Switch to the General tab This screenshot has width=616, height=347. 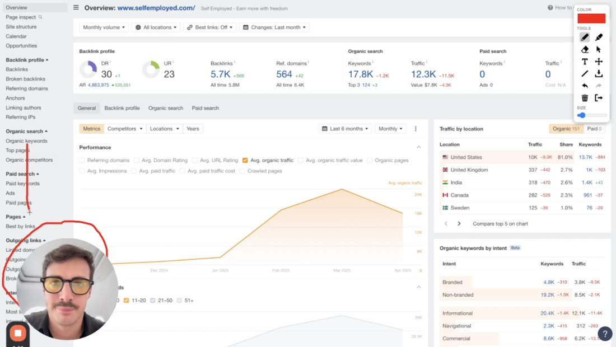[86, 108]
